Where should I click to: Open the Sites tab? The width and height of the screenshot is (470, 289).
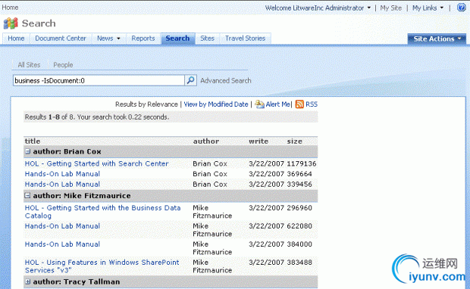coord(207,39)
